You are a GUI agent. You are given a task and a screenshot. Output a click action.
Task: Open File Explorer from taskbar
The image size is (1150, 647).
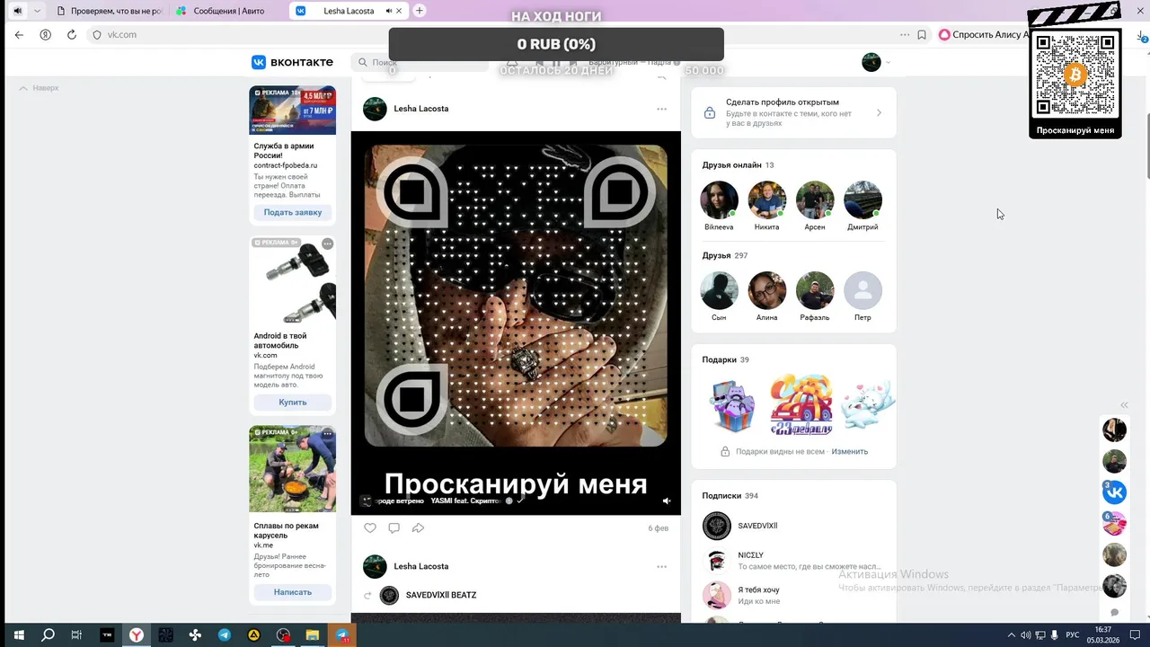[x=313, y=635]
